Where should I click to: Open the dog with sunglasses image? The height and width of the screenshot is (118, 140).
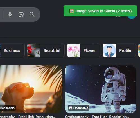tap(31, 89)
